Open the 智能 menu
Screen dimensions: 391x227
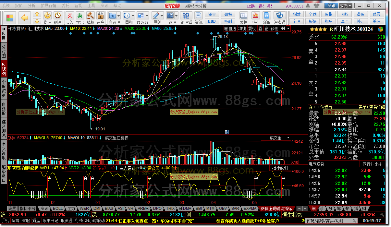78,6
